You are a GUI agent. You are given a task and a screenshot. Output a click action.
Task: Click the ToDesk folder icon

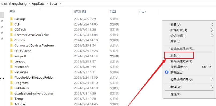click(12, 104)
